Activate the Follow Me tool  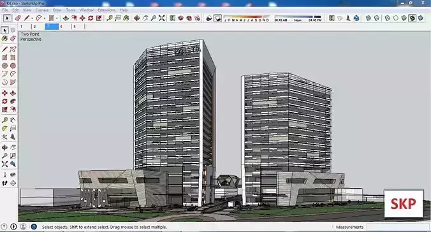[x=13, y=101]
